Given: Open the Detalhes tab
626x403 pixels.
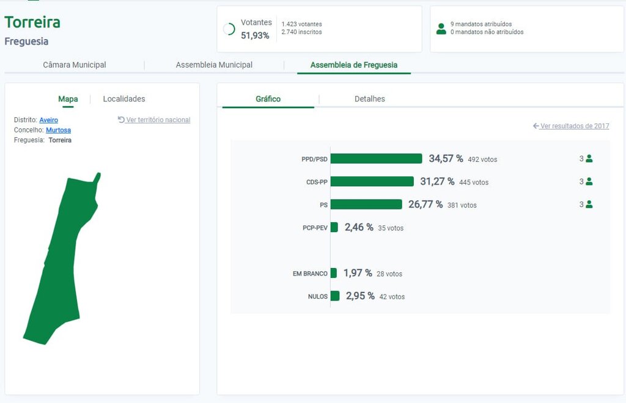Looking at the screenshot, I should pyautogui.click(x=370, y=99).
